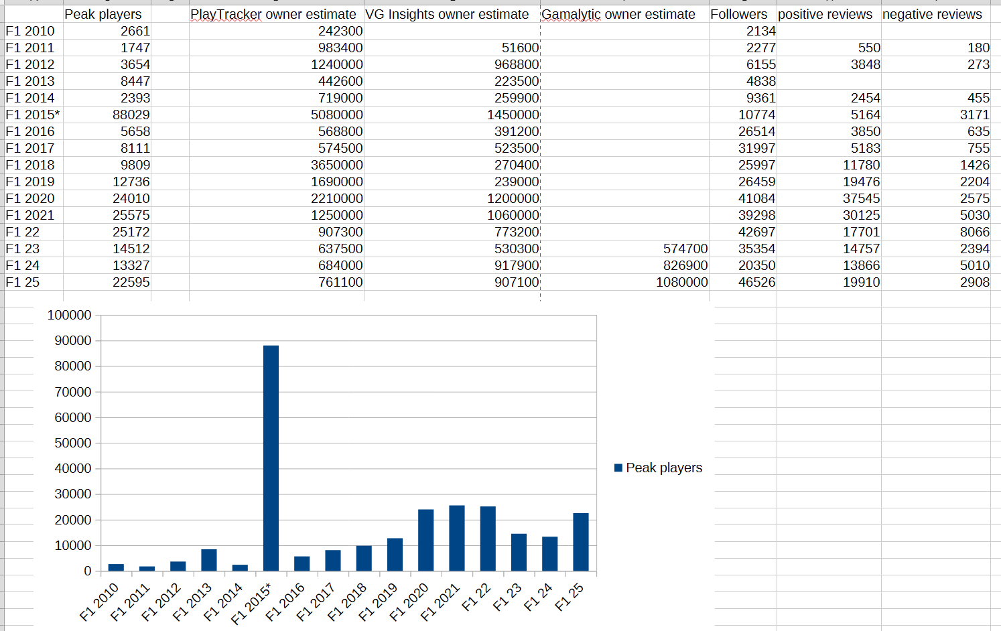This screenshot has width=1001, height=631.
Task: Click the Peak players chart legend entry
Action: coord(658,468)
